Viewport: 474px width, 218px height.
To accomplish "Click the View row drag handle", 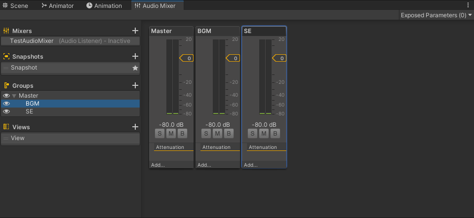I will tap(6, 138).
